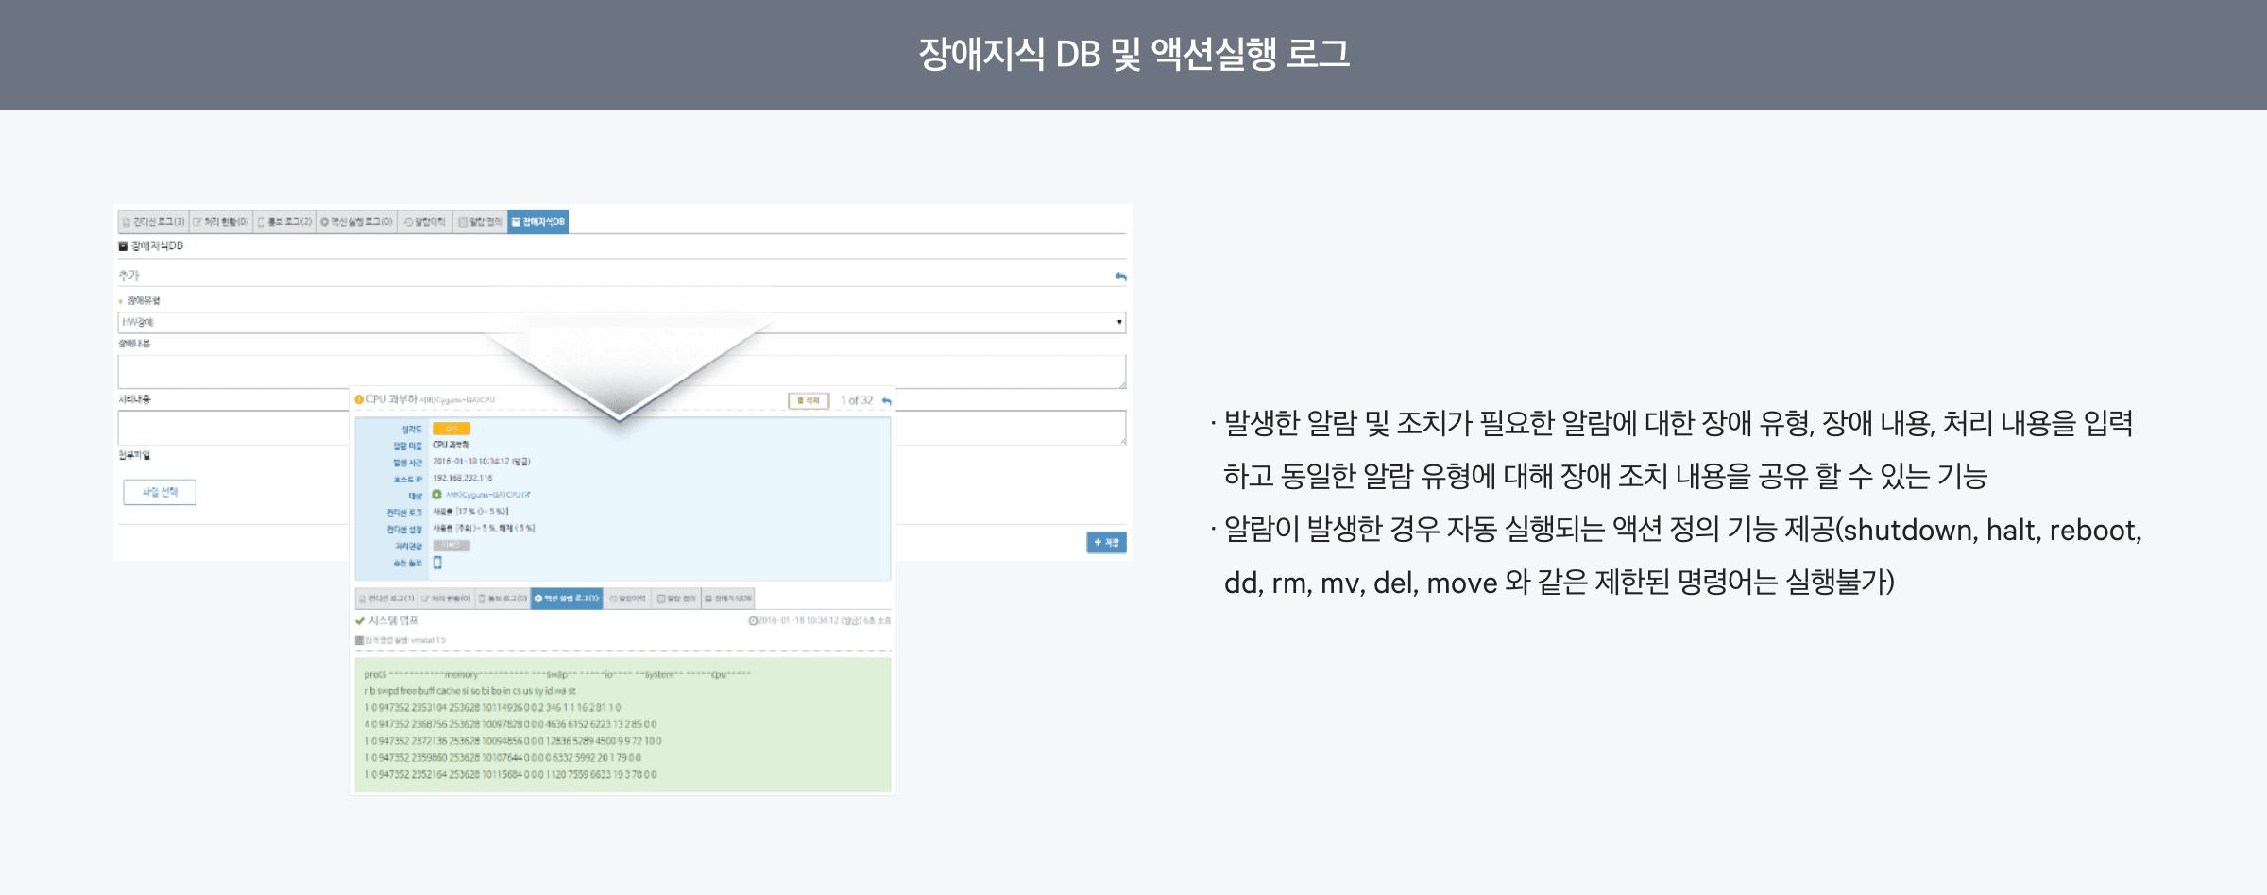Open the 장애유형 dropdown showing HW장애
This screenshot has height=895, width=2267.
click(614, 323)
